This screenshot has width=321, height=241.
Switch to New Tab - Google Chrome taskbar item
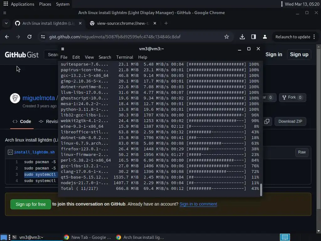tap(88, 237)
